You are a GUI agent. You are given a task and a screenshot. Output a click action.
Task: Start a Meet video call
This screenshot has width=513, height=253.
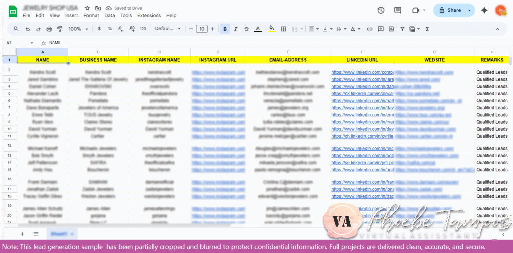(x=416, y=10)
